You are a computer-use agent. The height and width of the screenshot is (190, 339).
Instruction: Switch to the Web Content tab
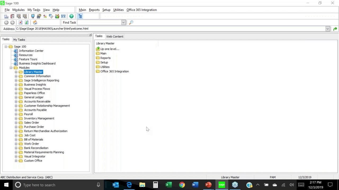115,36
